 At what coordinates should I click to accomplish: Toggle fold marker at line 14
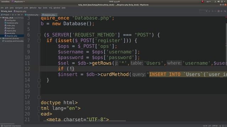pyautogui.click(x=39, y=80)
